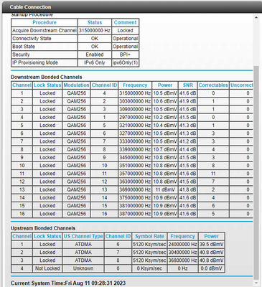Click the Cable Connection panel title

(x=30, y=7)
